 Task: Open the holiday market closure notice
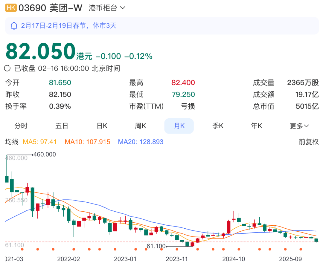coord(69,26)
